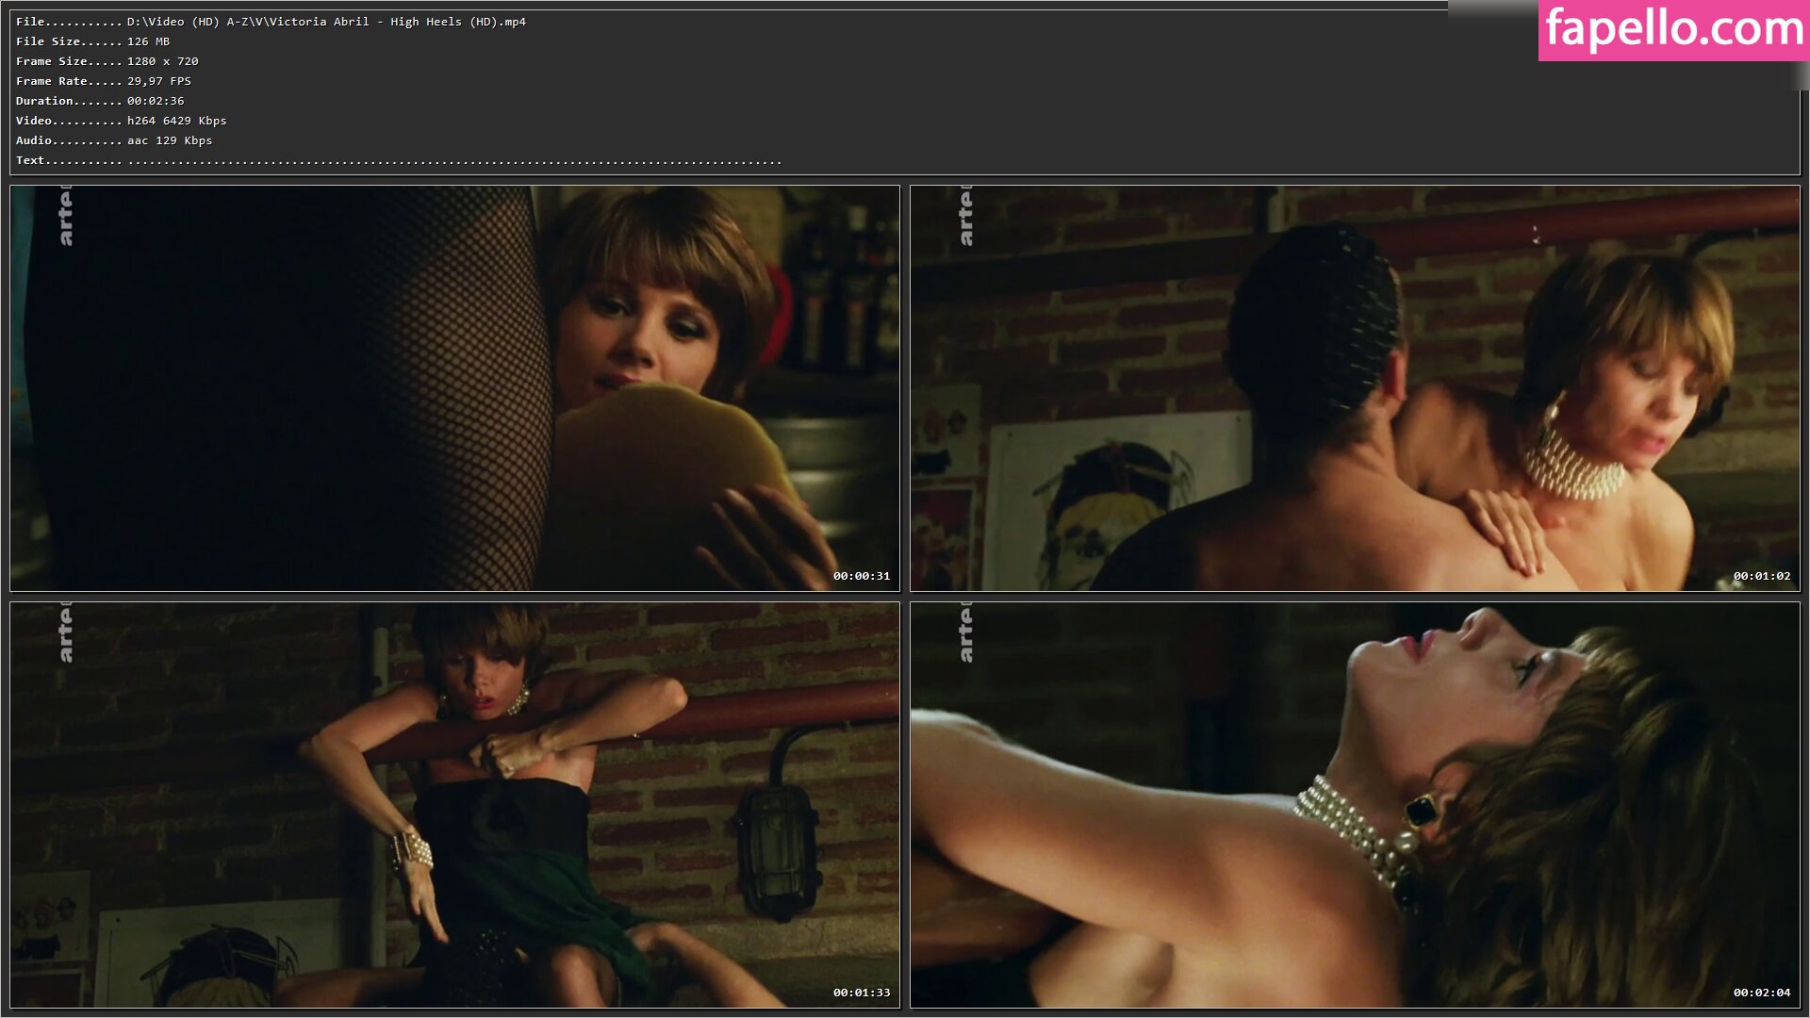Click the arte logo in the 00:01:02 frame
1810x1018 pixels.
(965, 218)
